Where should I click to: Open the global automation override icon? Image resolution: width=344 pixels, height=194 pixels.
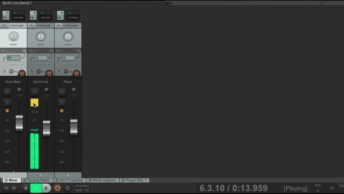[x=77, y=186]
